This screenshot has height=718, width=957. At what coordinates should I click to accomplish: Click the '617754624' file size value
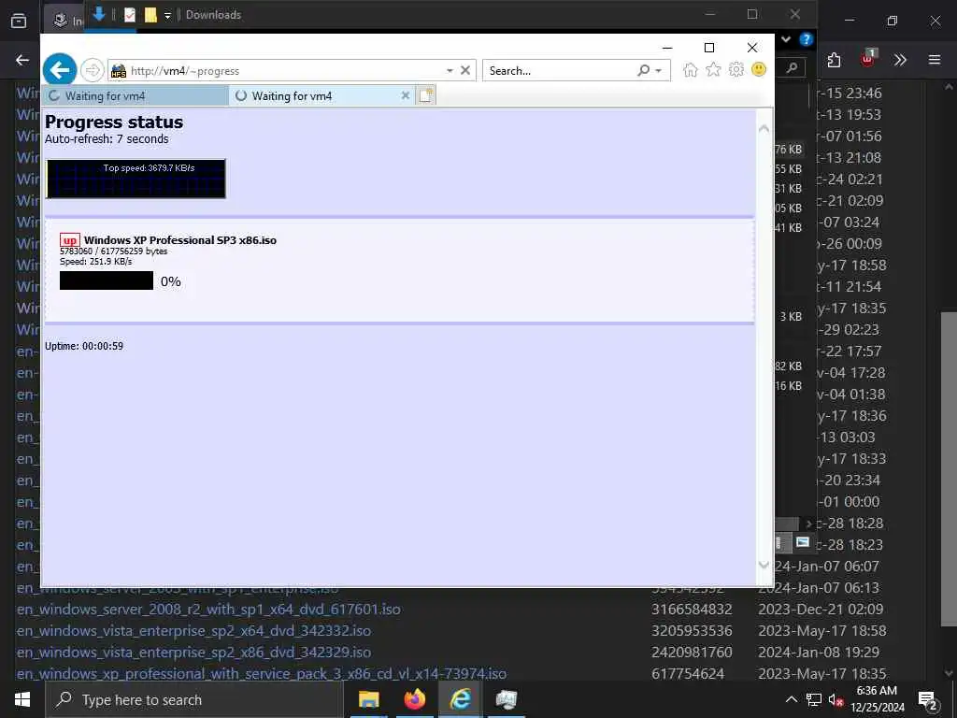click(x=688, y=673)
